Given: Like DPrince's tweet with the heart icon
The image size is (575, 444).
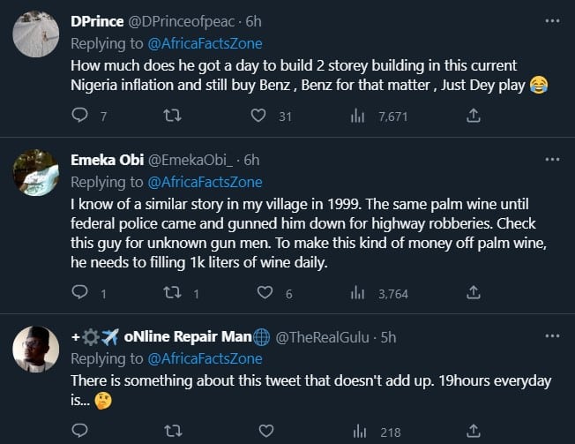Looking at the screenshot, I should (x=258, y=115).
